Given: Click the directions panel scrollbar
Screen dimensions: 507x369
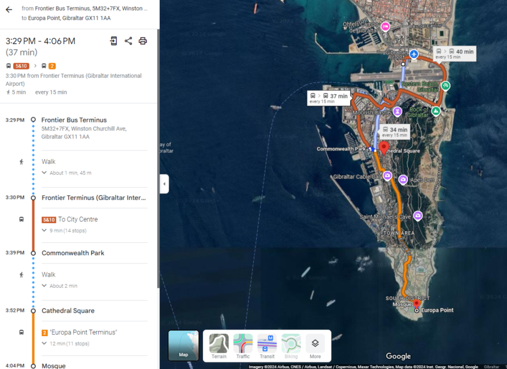Looking at the screenshot, I should point(158,158).
